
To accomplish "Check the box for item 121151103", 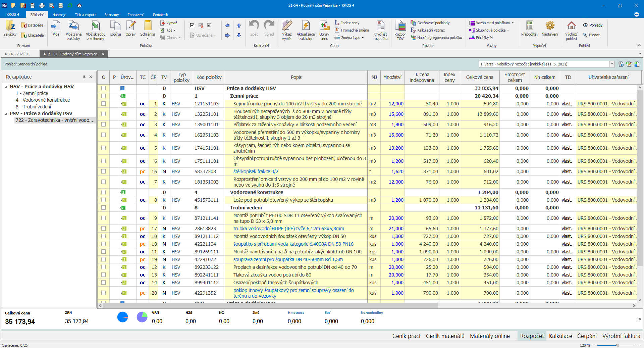I will pos(103,104).
